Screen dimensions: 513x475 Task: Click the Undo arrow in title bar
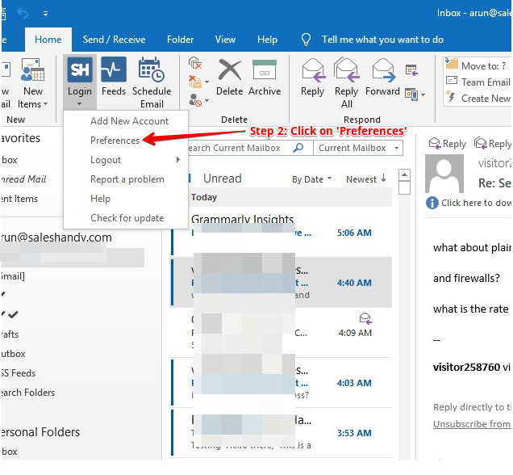[23, 13]
